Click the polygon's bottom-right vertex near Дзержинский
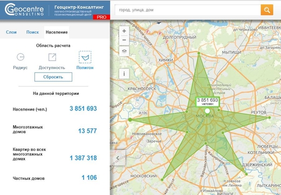Screen dimensions: 281x195 click(246, 174)
